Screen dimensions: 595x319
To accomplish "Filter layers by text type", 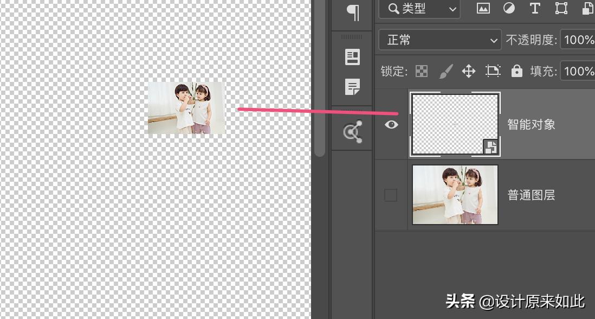I will pos(535,8).
